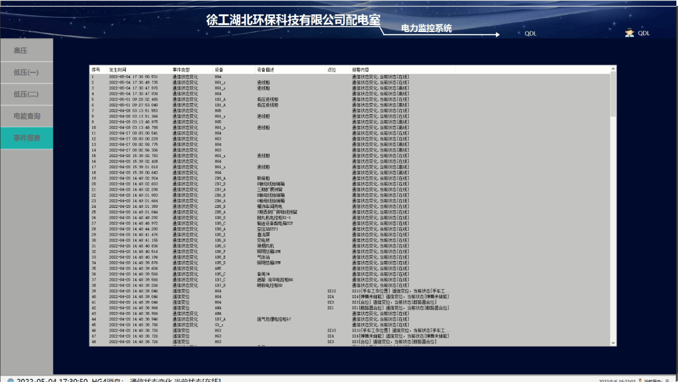678x382 pixels.
Task: Click the QDL user avatar icon
Action: point(629,33)
